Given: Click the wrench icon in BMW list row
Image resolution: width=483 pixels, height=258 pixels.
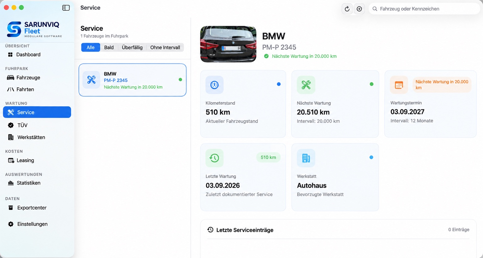Looking at the screenshot, I should [91, 80].
